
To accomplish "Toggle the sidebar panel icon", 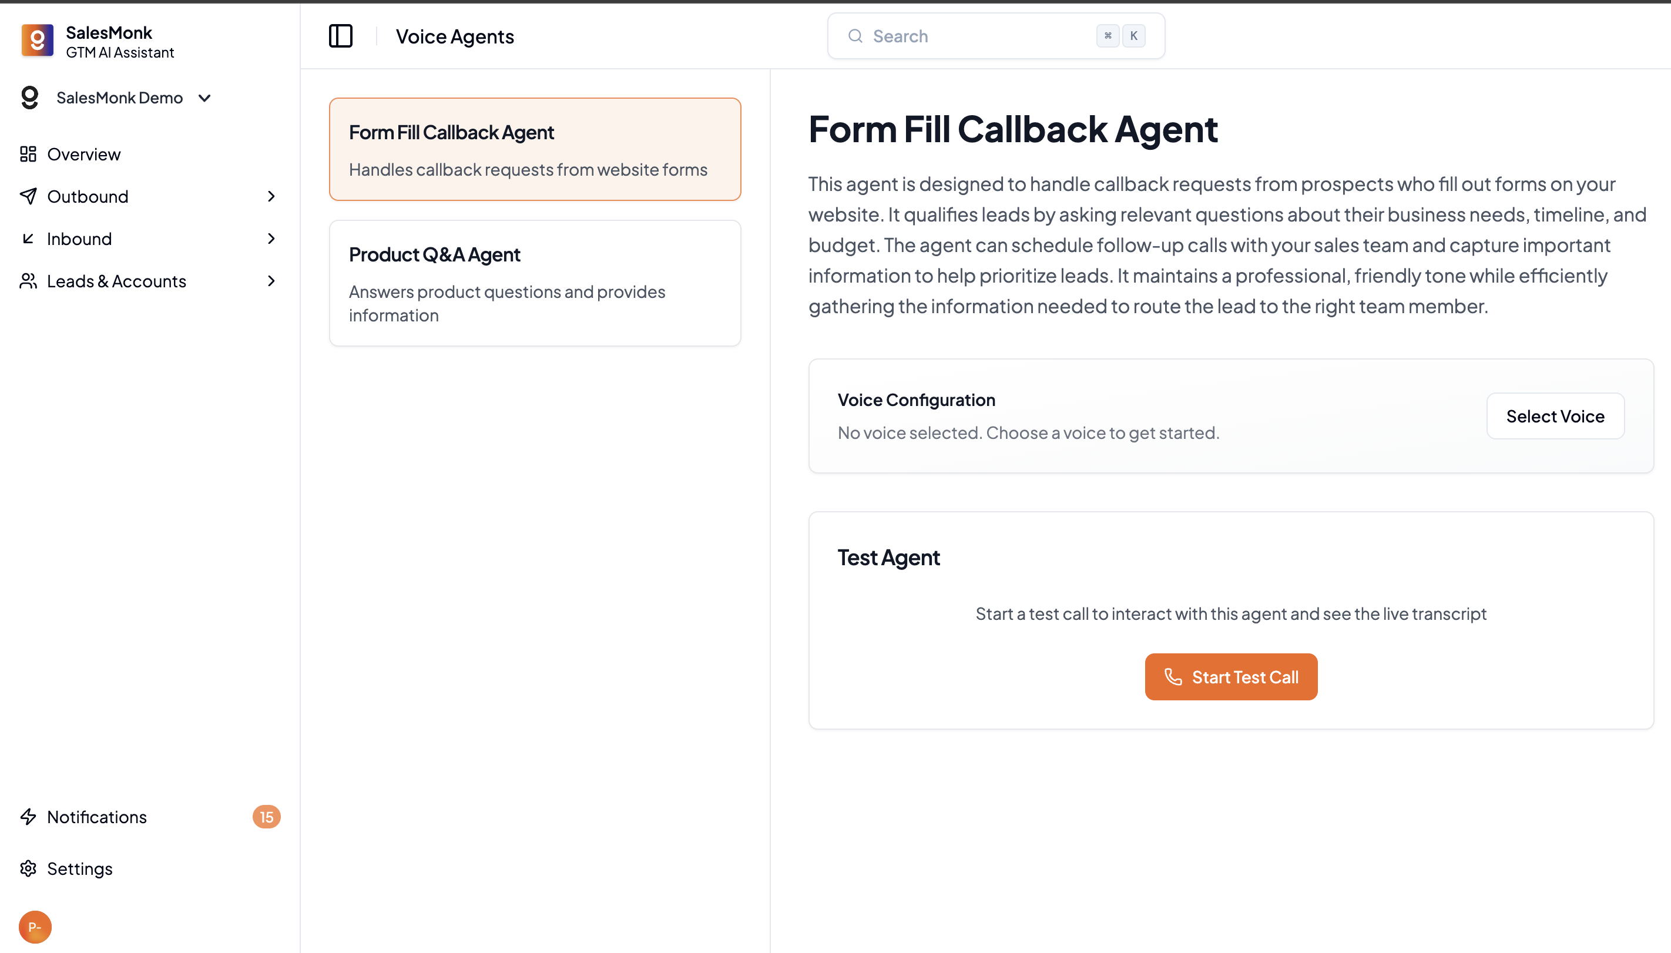I will tap(340, 36).
